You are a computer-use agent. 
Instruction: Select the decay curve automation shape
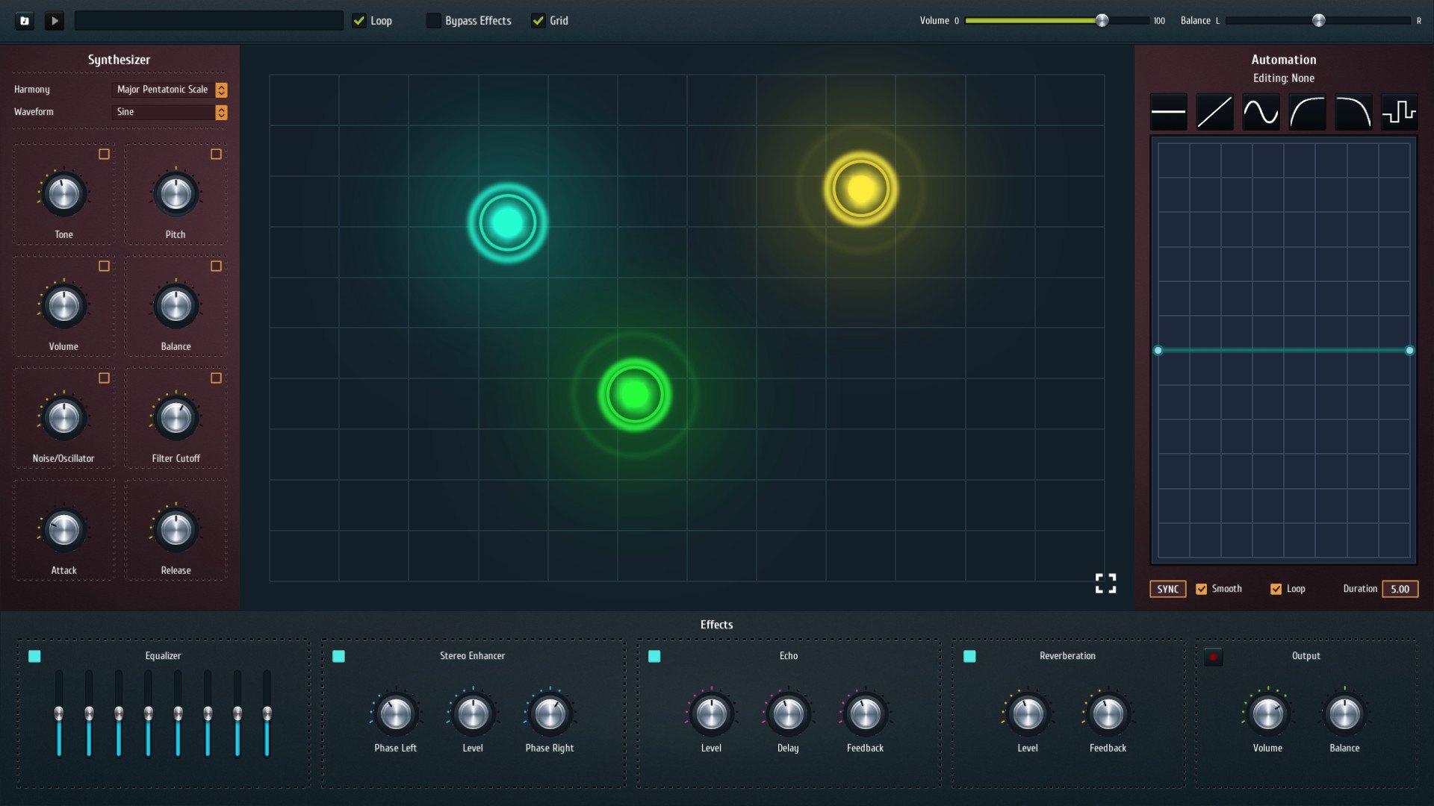point(1354,112)
